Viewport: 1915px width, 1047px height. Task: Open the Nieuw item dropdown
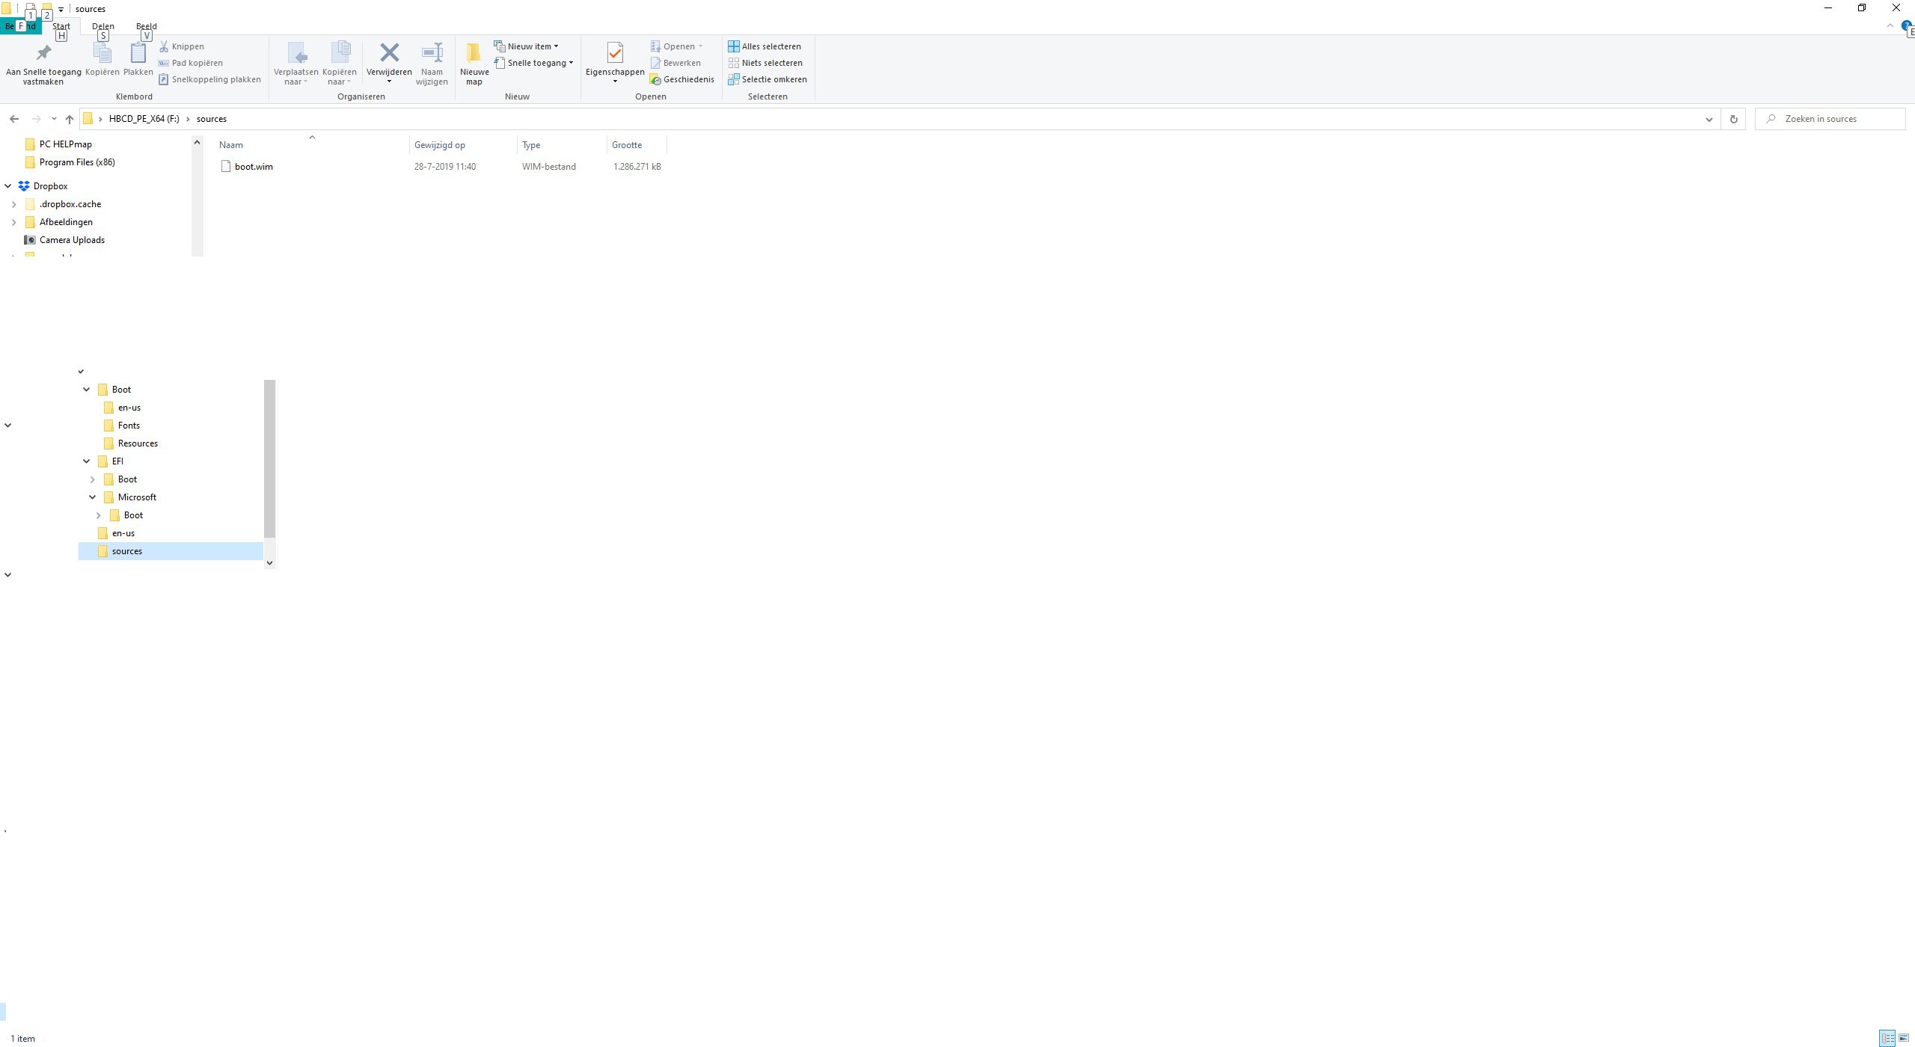tap(533, 46)
